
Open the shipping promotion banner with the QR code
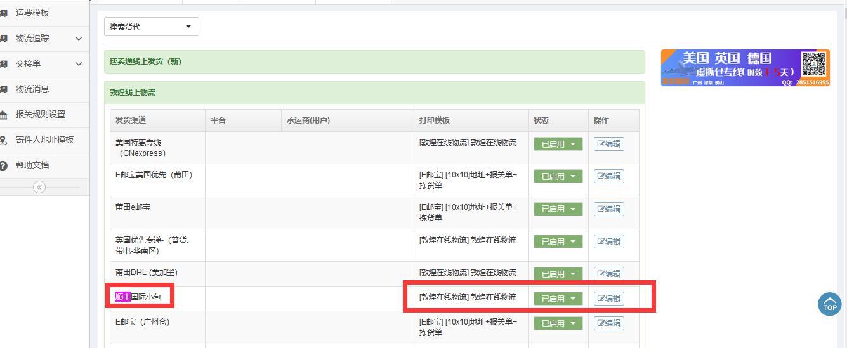click(x=745, y=68)
